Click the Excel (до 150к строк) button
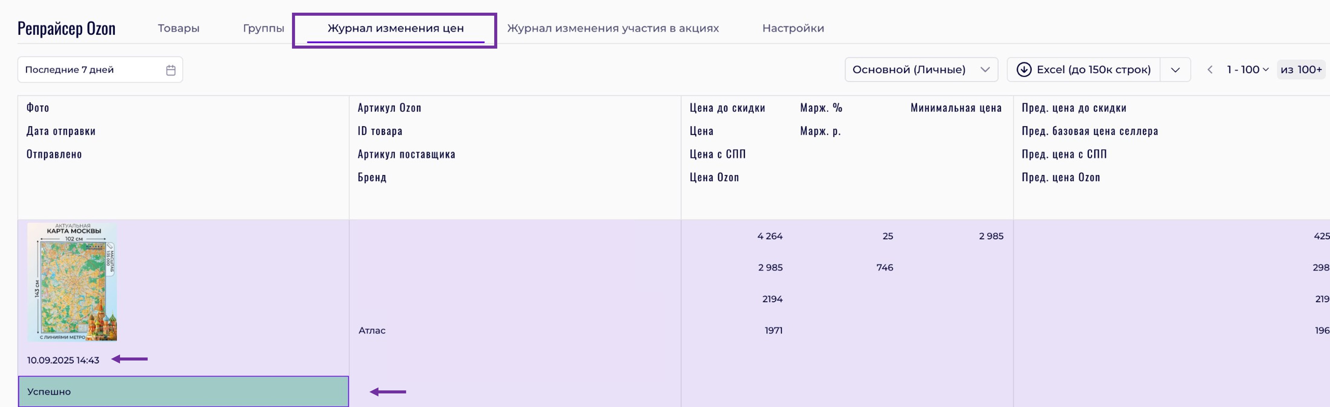The height and width of the screenshot is (407, 1330). [x=1093, y=70]
